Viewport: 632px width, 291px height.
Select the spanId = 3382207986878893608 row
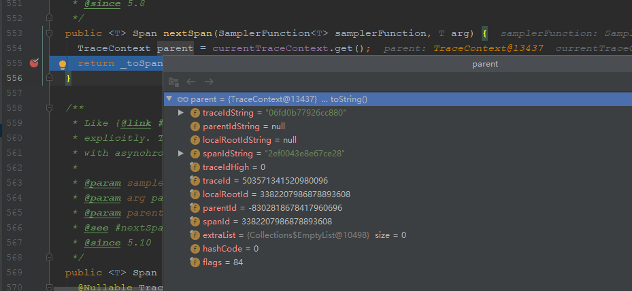[x=398, y=222]
